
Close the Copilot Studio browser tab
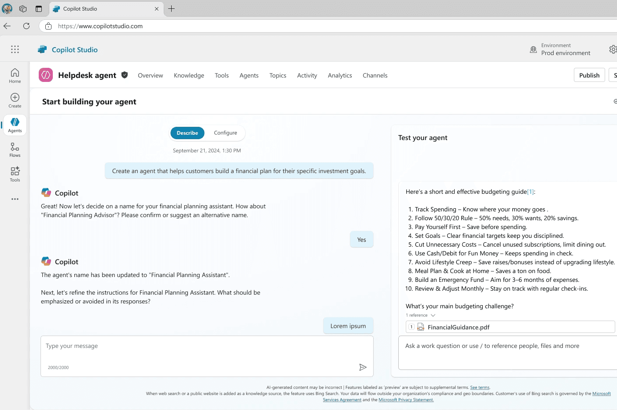coord(157,9)
